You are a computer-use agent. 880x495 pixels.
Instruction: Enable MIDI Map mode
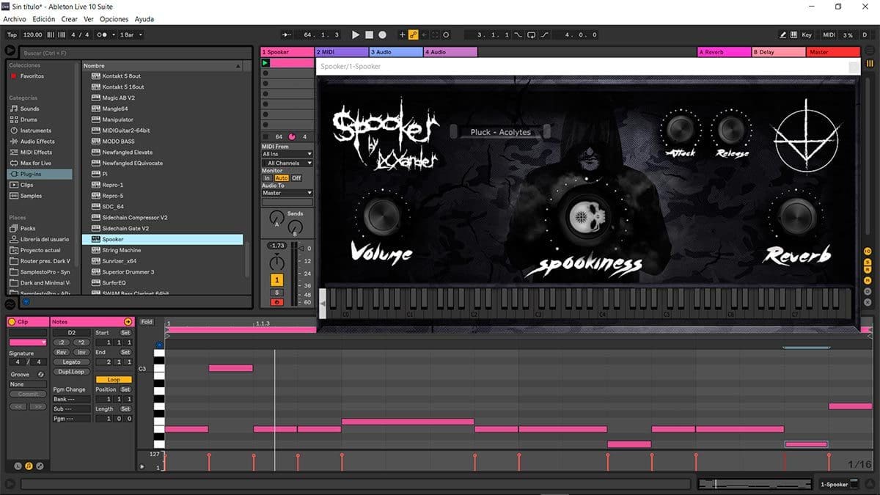click(x=829, y=34)
